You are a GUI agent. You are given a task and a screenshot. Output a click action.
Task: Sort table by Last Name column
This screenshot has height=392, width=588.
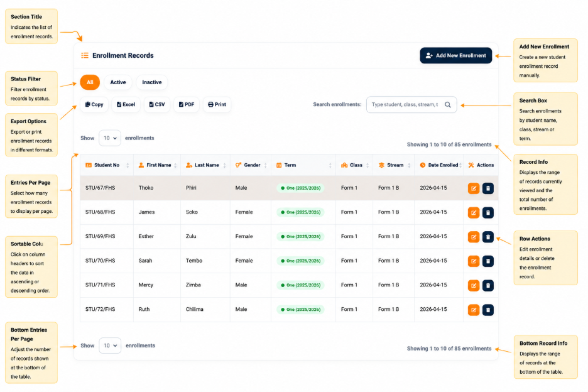[205, 165]
